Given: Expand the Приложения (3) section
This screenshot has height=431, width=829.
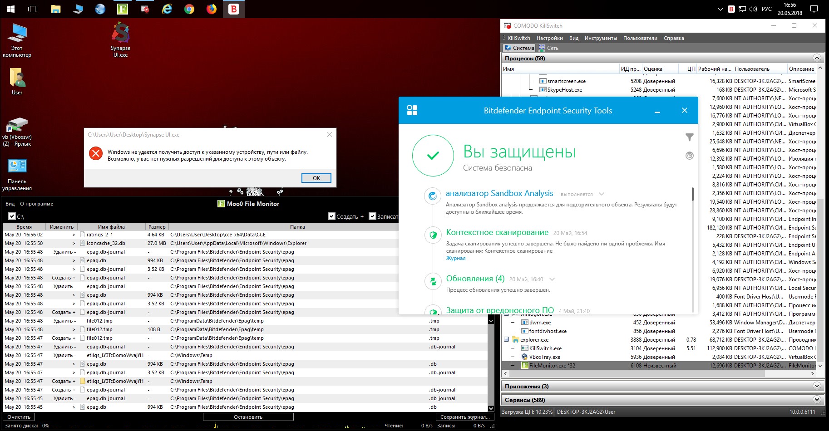Looking at the screenshot, I should click(817, 386).
